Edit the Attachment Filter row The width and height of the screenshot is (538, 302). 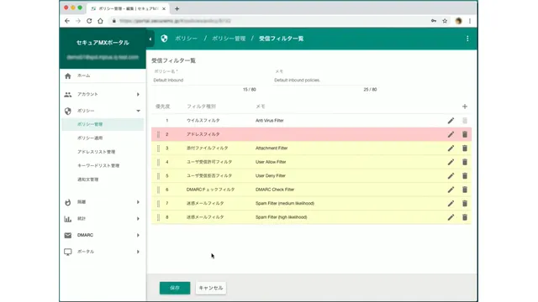coord(451,148)
